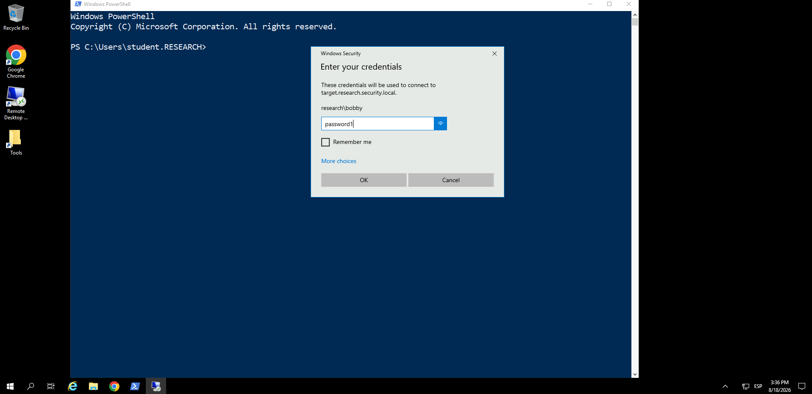Open the PowerShell title bar system icon
Image resolution: width=812 pixels, height=394 pixels.
click(x=78, y=4)
